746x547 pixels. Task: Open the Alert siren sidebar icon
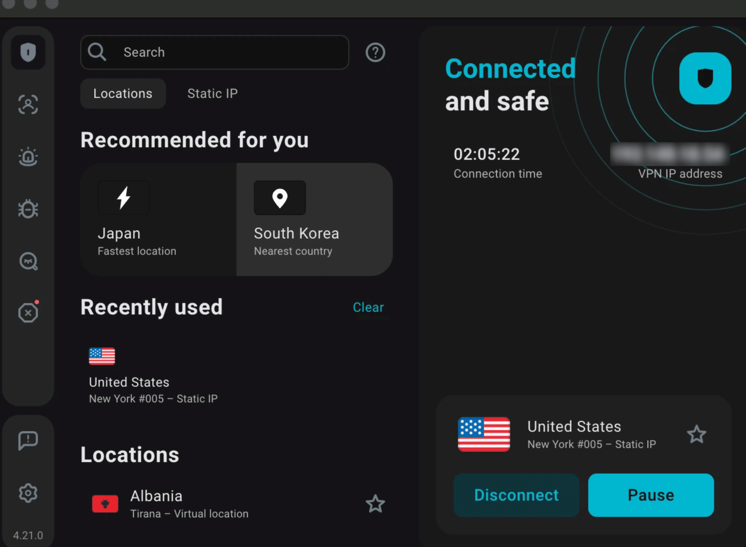click(28, 157)
